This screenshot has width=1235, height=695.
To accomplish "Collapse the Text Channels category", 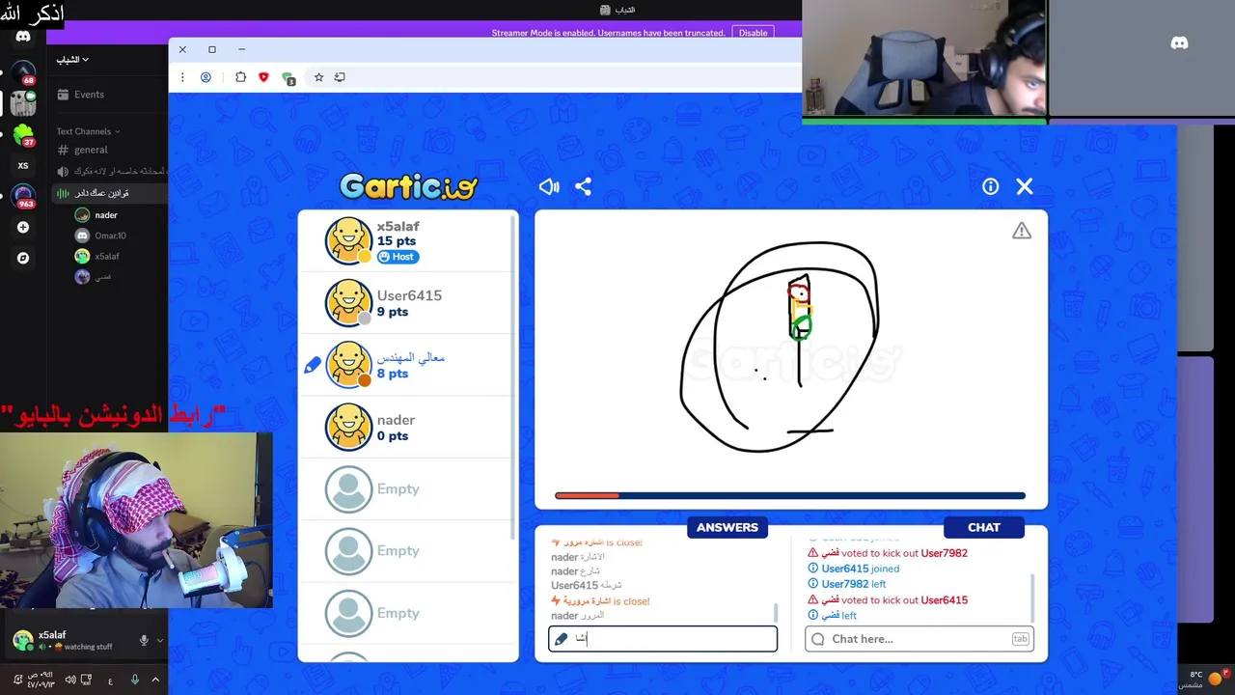I will coord(88,131).
